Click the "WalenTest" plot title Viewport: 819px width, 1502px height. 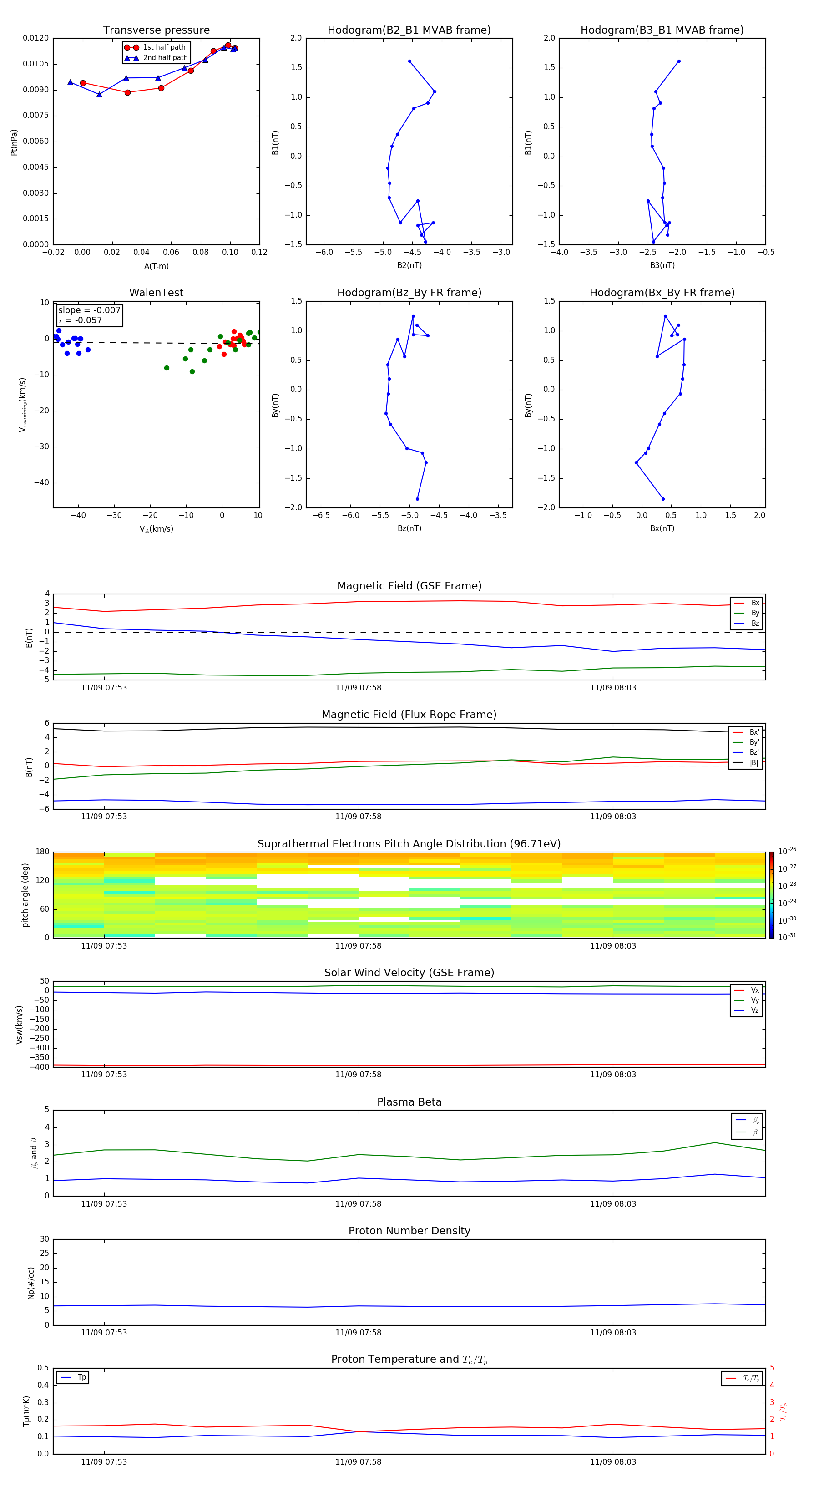coord(156,293)
